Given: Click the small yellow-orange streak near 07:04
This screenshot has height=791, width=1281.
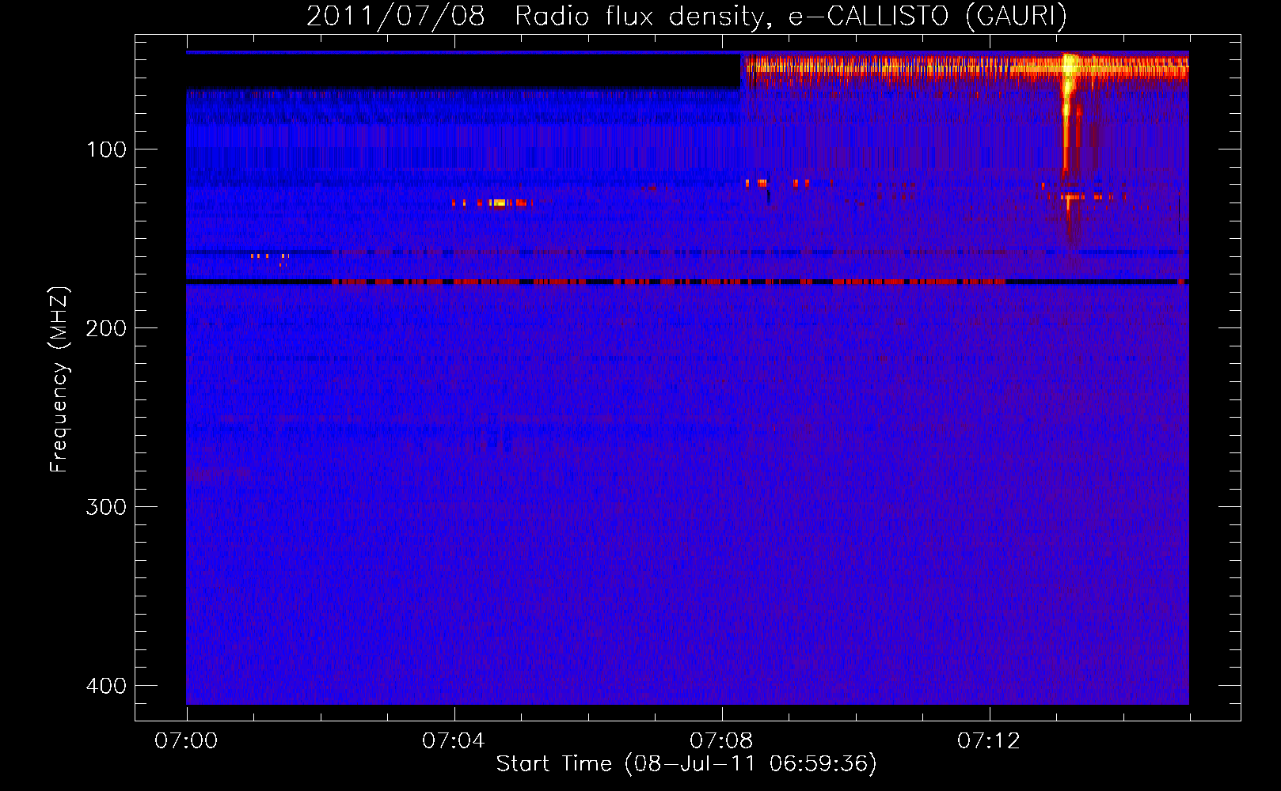Looking at the screenshot, I should 492,203.
